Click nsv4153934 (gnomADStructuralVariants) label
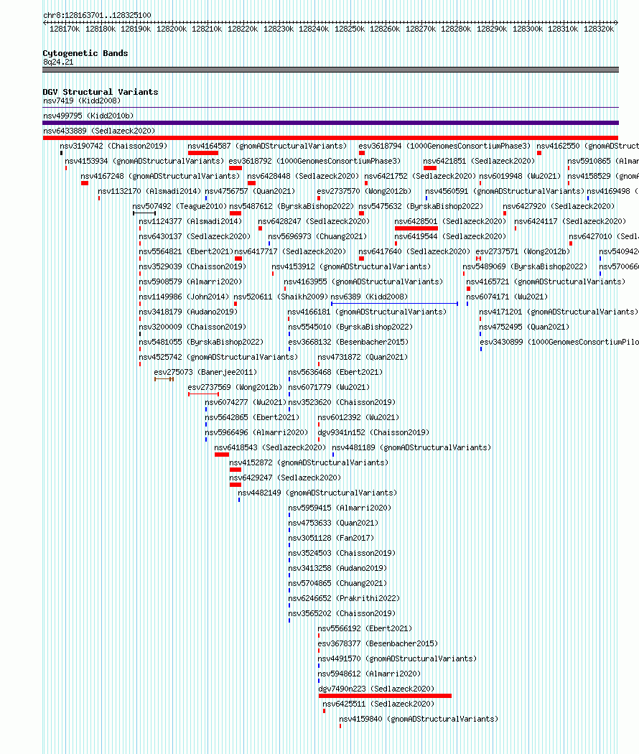The width and height of the screenshot is (639, 754). coord(144,161)
